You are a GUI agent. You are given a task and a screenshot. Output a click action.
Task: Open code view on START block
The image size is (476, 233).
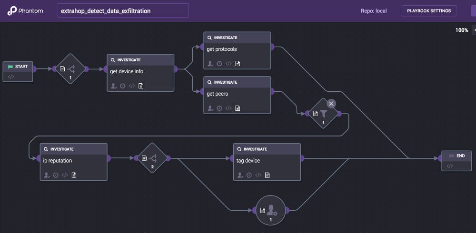[11, 77]
